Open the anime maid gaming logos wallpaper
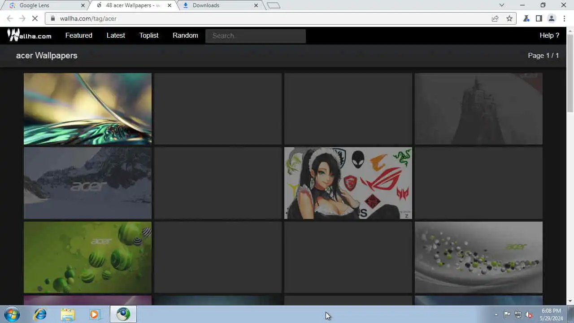Screen dimensions: 574x323 click(348, 183)
